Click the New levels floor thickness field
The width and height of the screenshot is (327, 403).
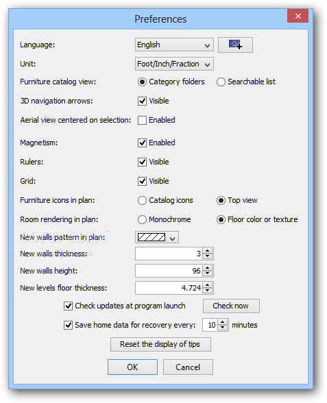point(169,288)
